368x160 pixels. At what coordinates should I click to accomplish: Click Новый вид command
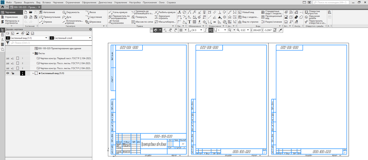click(x=246, y=12)
